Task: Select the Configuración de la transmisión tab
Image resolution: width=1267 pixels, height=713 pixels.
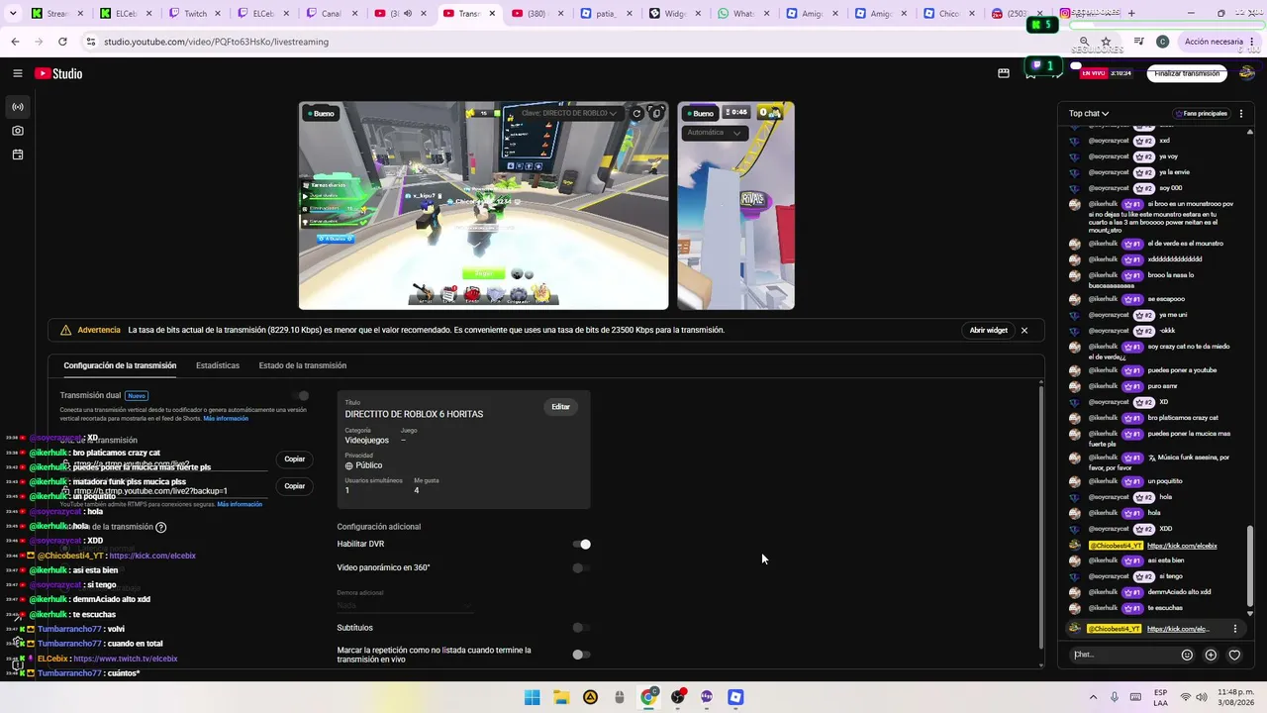Action: (120, 365)
